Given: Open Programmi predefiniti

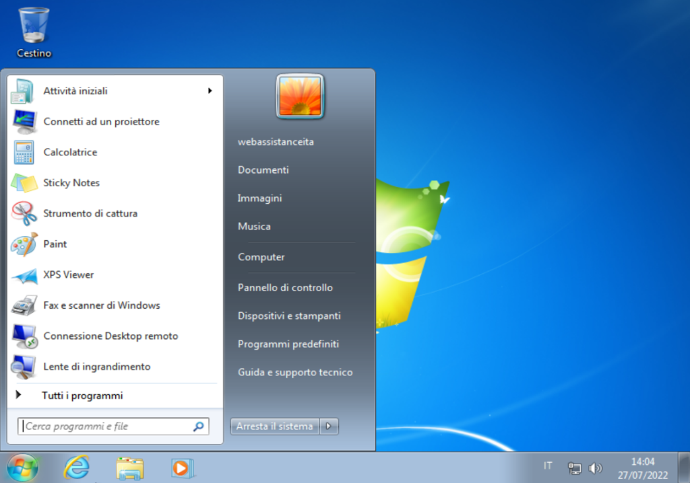Looking at the screenshot, I should [x=288, y=344].
